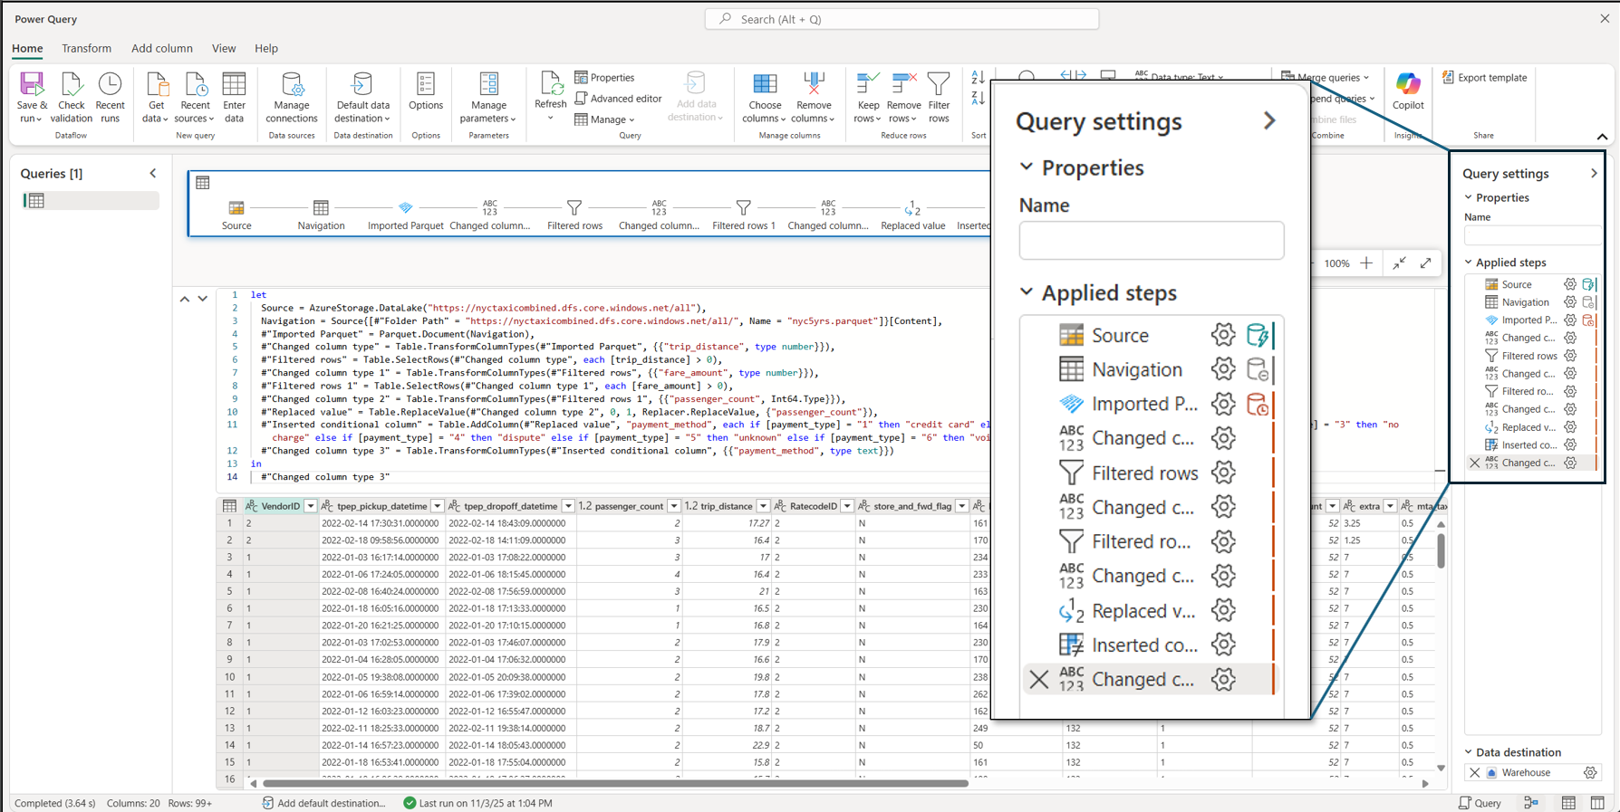The height and width of the screenshot is (812, 1620).
Task: Click Remove columns
Action: 813,98
